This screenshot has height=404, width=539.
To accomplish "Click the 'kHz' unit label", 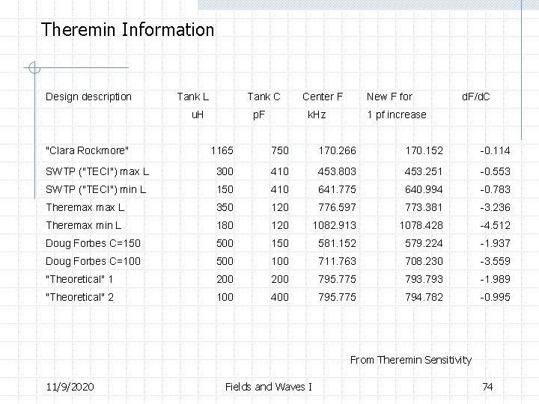I will 317,114.
